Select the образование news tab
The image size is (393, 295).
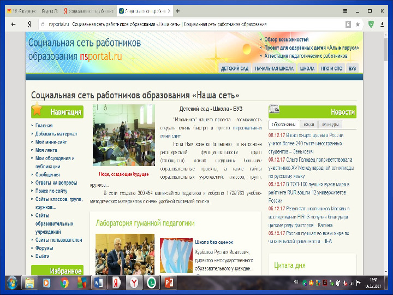284,125
